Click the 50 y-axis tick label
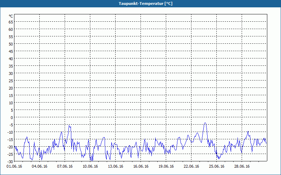The image size is (281, 175). point(11,44)
